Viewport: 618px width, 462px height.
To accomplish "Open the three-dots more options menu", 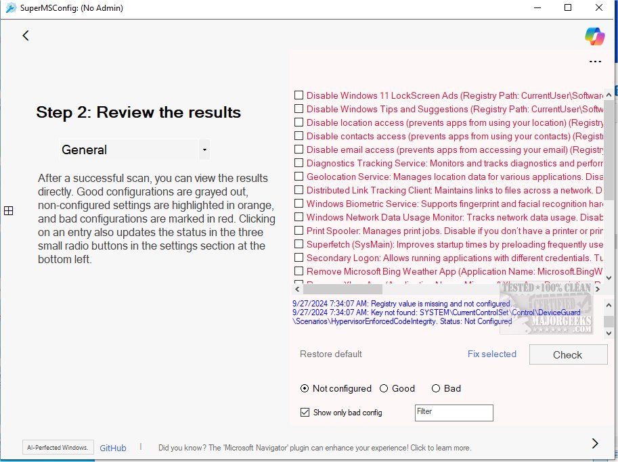I will coord(595,62).
